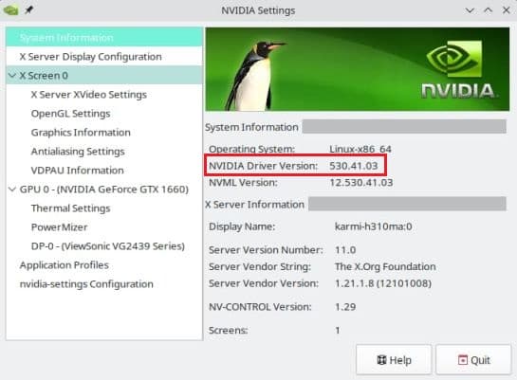The height and width of the screenshot is (380, 517).
Task: Open VDPAU Information page
Action: [77, 171]
